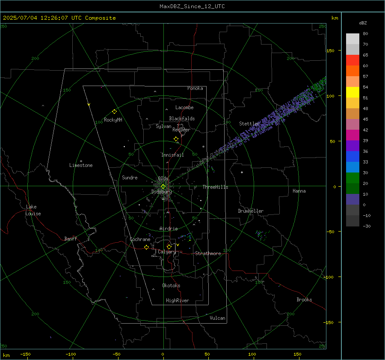Click the km unit label at top right
Viewport: 385px width, 360px height.
tap(335, 18)
